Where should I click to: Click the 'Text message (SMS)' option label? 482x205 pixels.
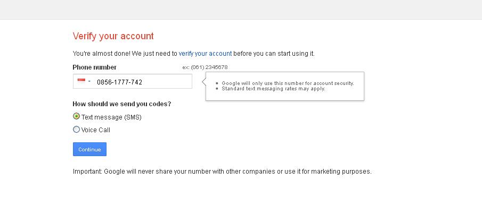pos(111,117)
